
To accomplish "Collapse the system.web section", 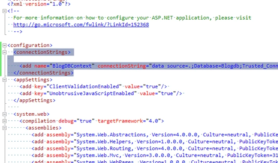I will 4,114.
